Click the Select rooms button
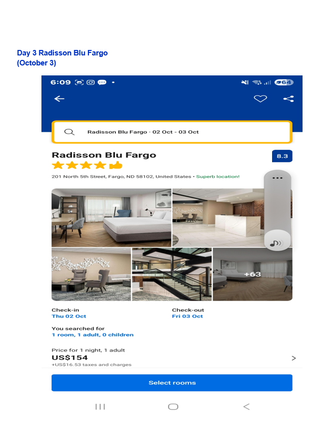Viewport: 330px width, 421px height. (172, 383)
